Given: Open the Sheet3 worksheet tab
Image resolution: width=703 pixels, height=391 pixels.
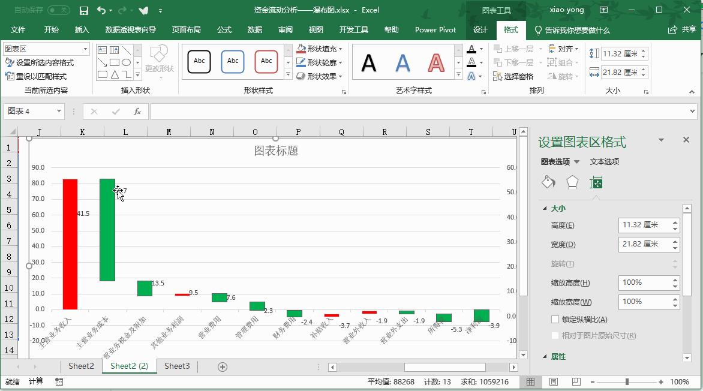Looking at the screenshot, I should (x=176, y=366).
